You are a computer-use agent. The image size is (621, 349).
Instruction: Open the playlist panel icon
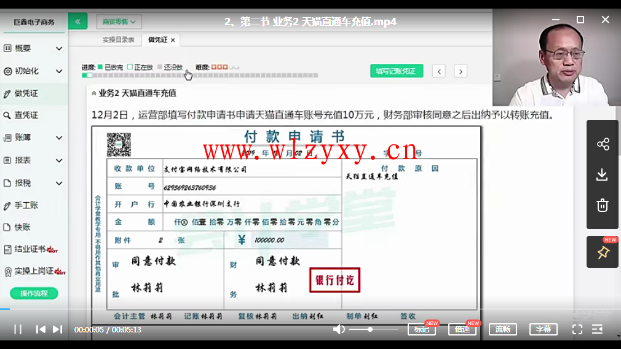[597, 329]
